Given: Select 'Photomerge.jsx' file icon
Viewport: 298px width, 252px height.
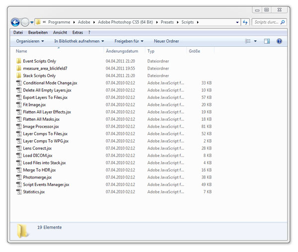Looking at the screenshot, I should [19, 177].
